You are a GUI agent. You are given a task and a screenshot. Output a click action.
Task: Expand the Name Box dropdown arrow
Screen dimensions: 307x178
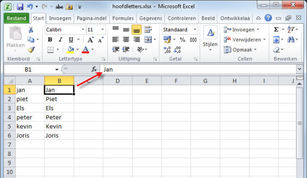[x=57, y=69]
